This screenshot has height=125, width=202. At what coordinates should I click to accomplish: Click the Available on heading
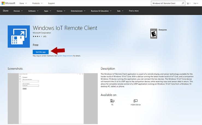108,95
